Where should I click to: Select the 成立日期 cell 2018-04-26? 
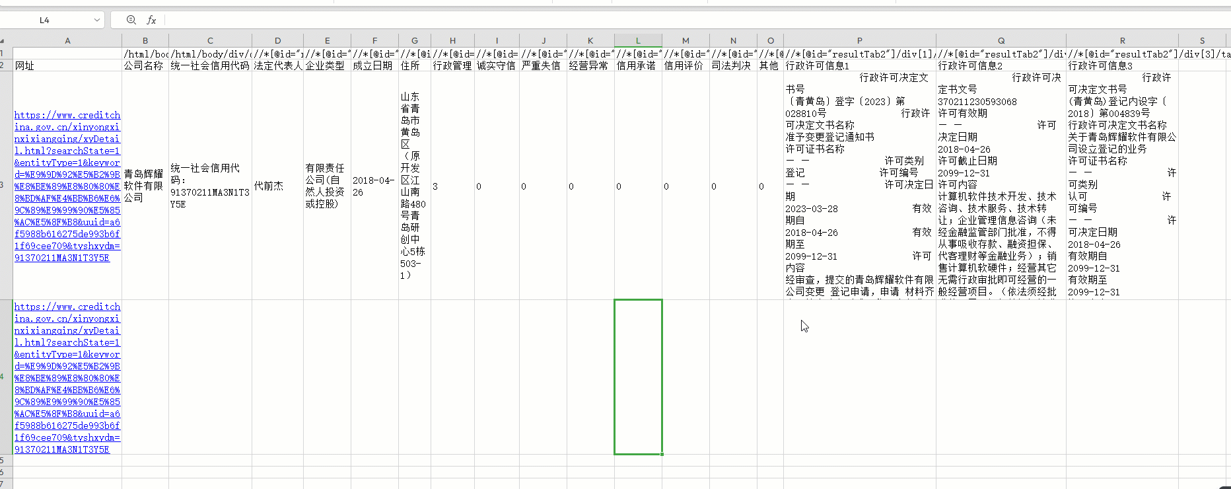point(374,186)
